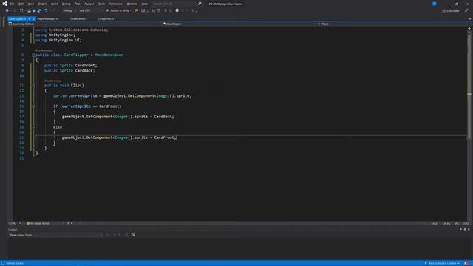
Task: Expand the Attach to Unity dropdown arrow
Action: [x=131, y=10]
